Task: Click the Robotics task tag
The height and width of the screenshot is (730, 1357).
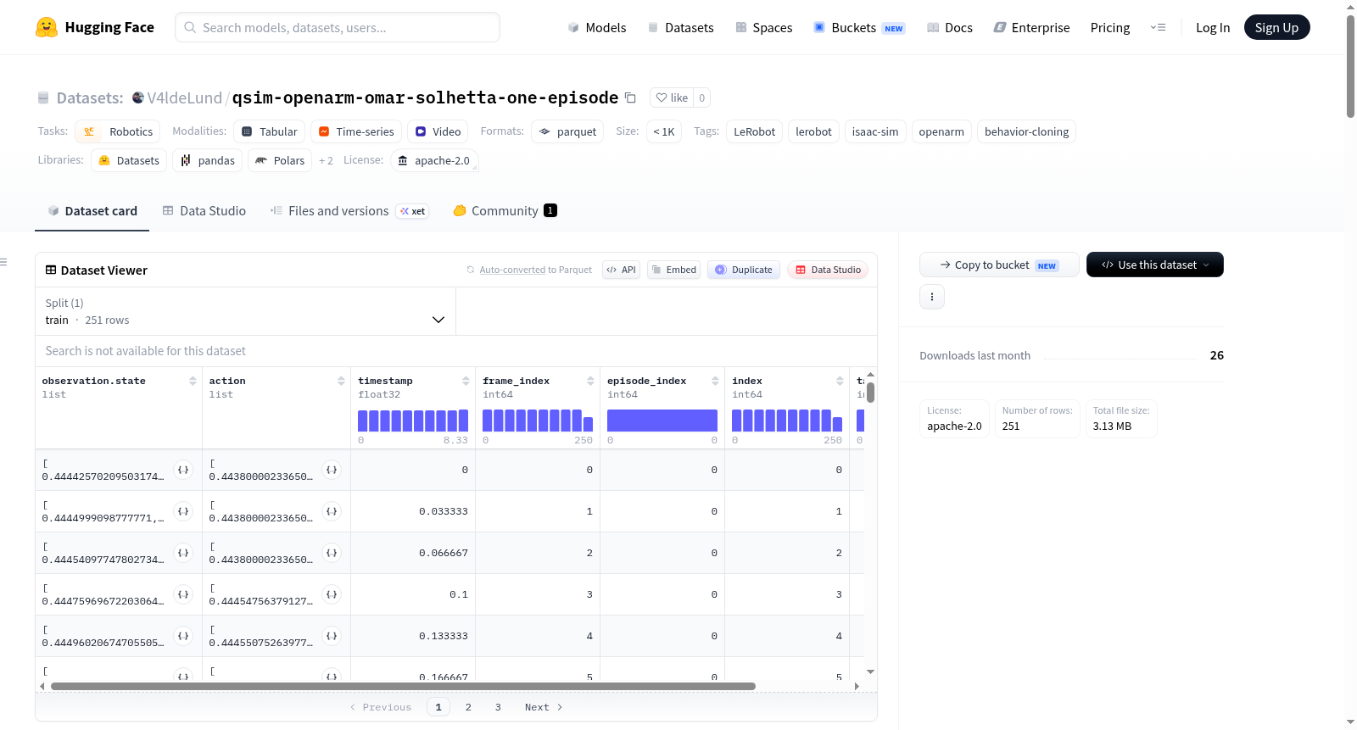Action: 118,131
